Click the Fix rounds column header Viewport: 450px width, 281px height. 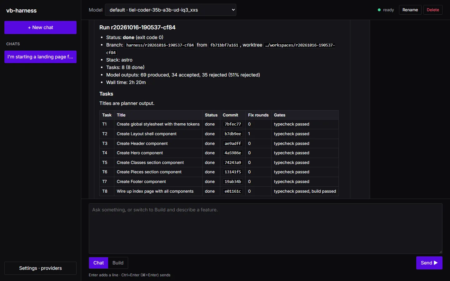pos(258,115)
